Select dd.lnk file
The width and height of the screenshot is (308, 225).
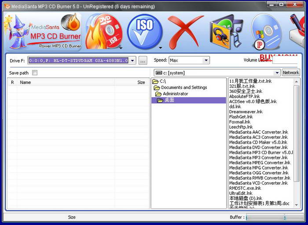(235, 107)
